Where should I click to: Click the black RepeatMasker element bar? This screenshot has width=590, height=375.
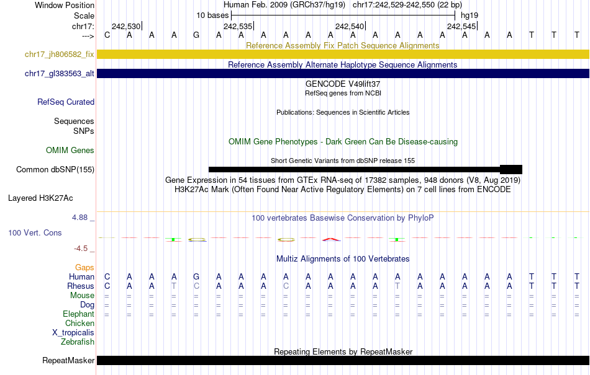tap(343, 360)
